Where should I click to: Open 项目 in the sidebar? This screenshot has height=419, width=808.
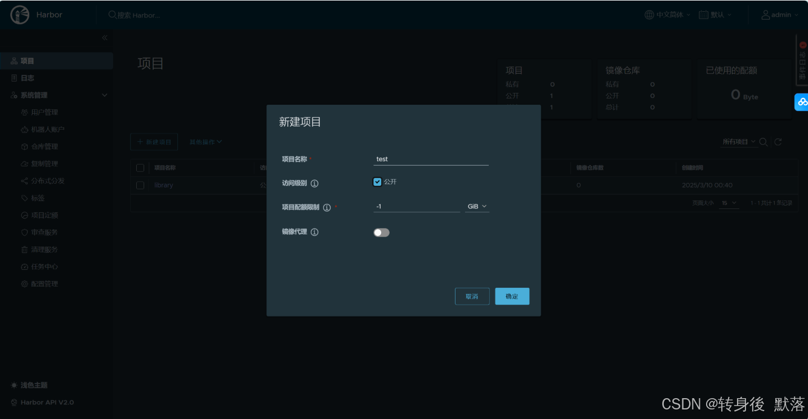tap(56, 61)
